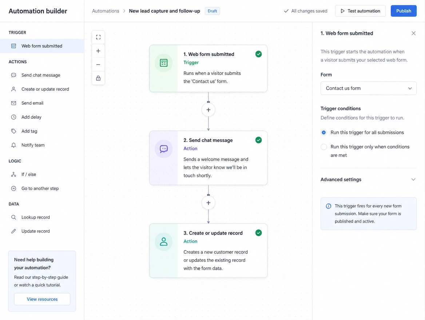Select the 1. Web form submitted card title

click(209, 54)
